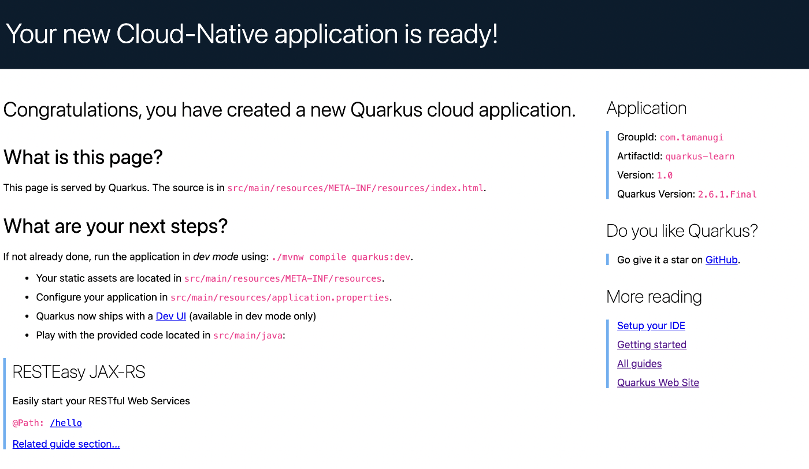809x469 pixels.
Task: Click 'Easily start your RESTful Web Services'
Action: pos(101,401)
